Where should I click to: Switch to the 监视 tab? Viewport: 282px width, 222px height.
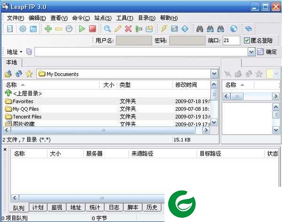[x=57, y=207]
